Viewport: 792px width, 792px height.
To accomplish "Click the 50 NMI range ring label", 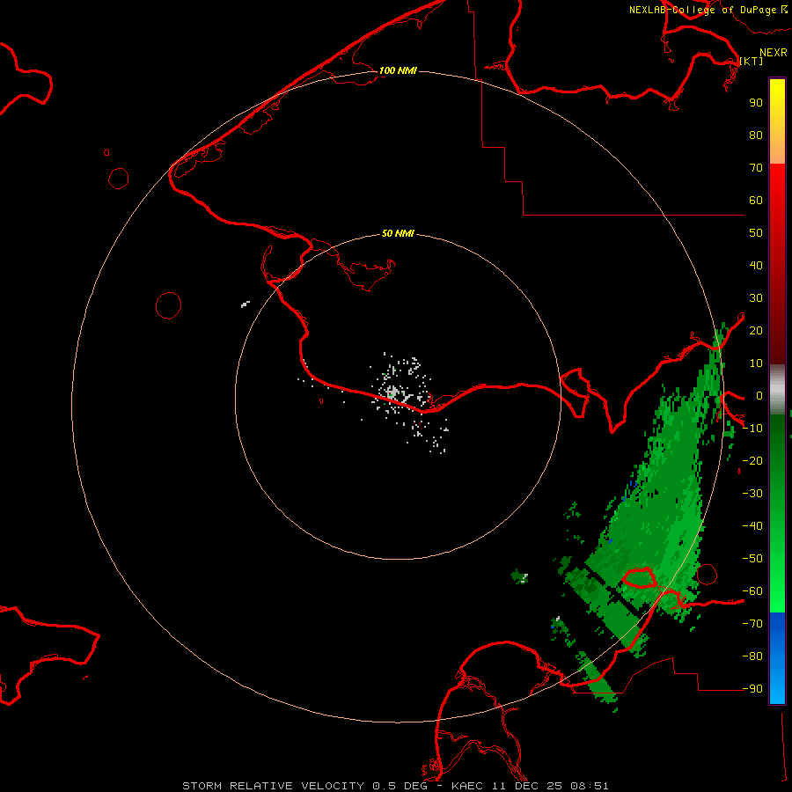I will tap(398, 233).
